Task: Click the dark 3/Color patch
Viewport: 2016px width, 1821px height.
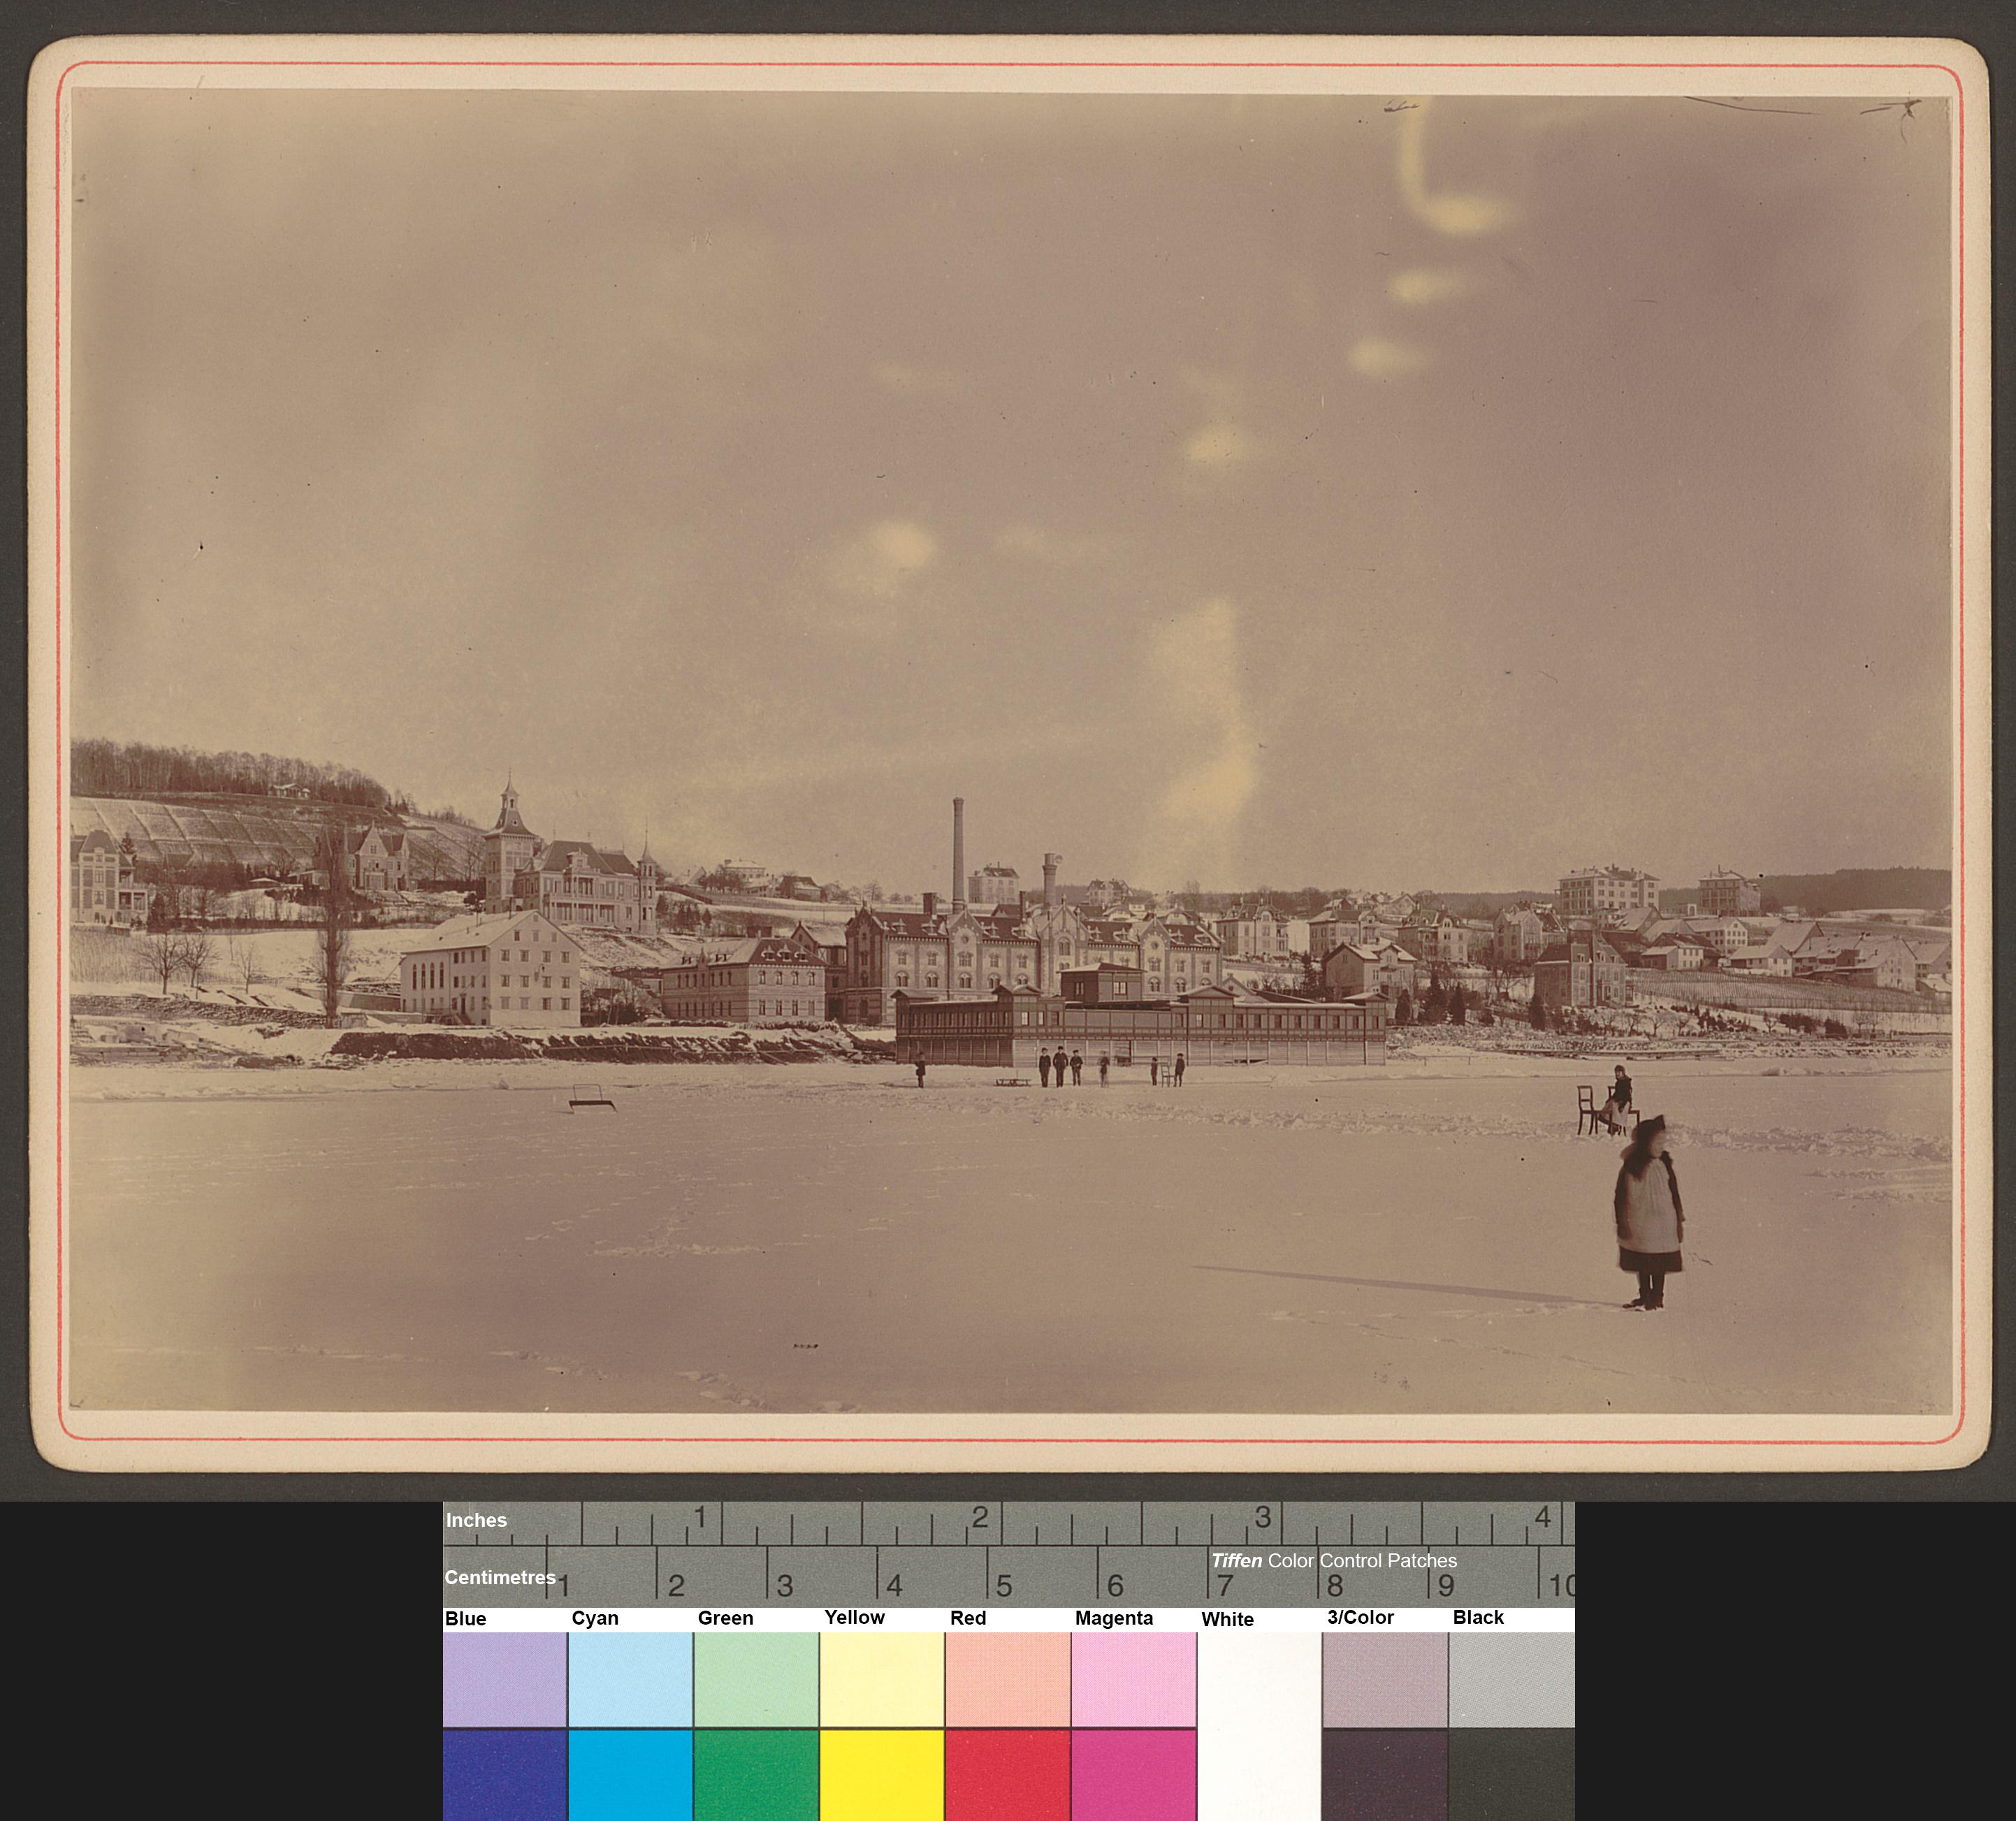Action: point(1385,1775)
